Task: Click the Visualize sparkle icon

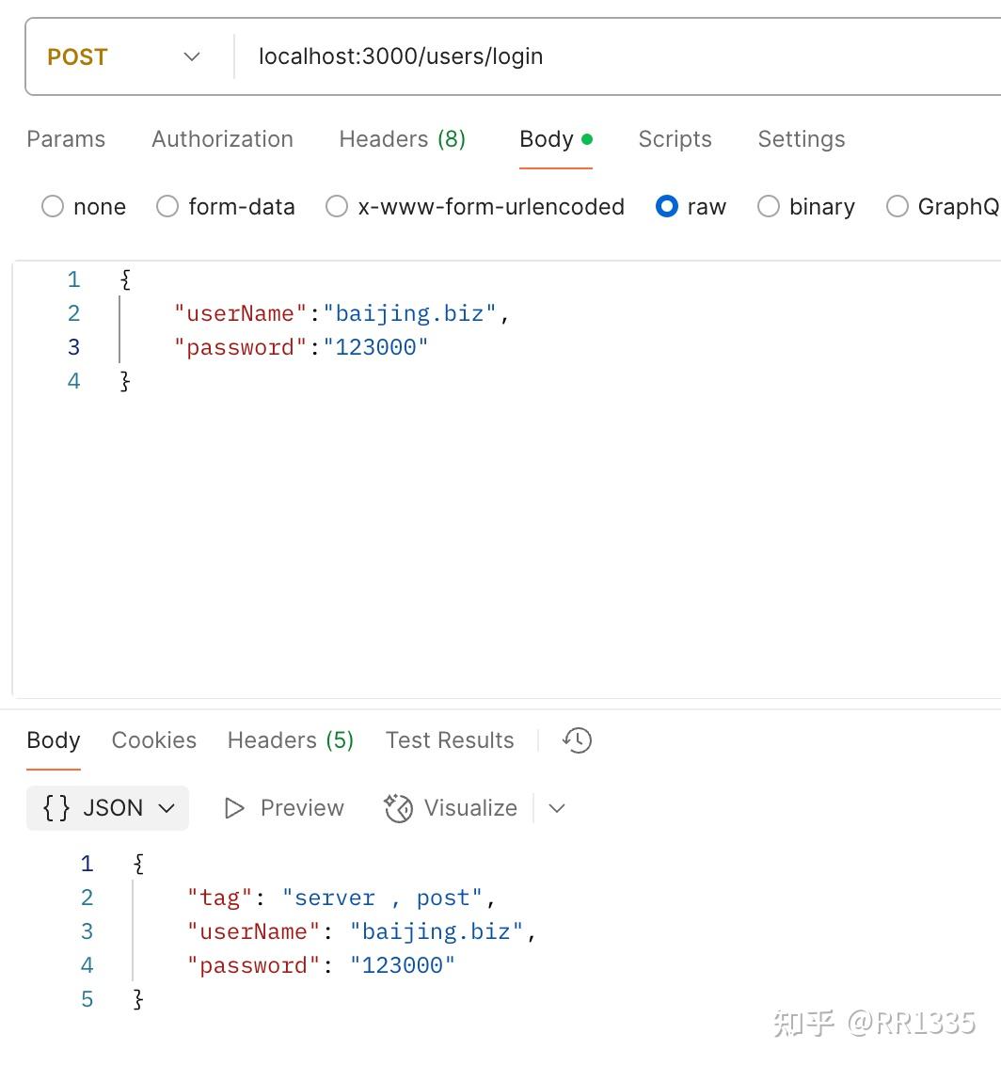Action: [399, 808]
